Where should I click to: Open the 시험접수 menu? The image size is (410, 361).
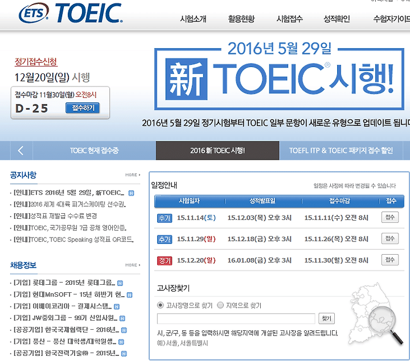point(289,19)
